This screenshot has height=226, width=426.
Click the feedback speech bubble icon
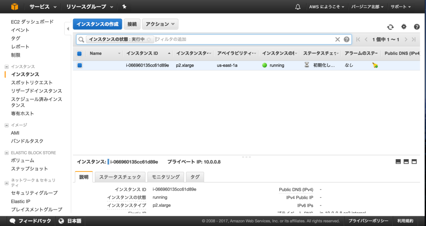point(12,221)
